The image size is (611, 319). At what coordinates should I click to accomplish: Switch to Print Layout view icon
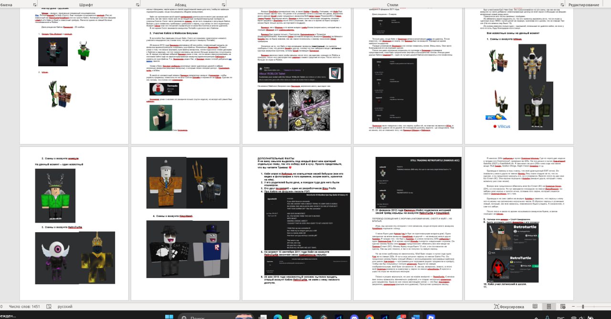549,306
